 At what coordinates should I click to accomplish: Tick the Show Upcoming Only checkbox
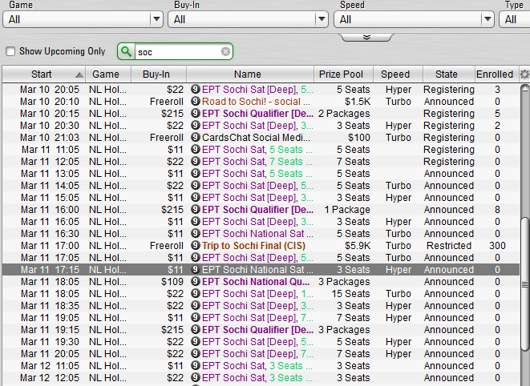10,52
